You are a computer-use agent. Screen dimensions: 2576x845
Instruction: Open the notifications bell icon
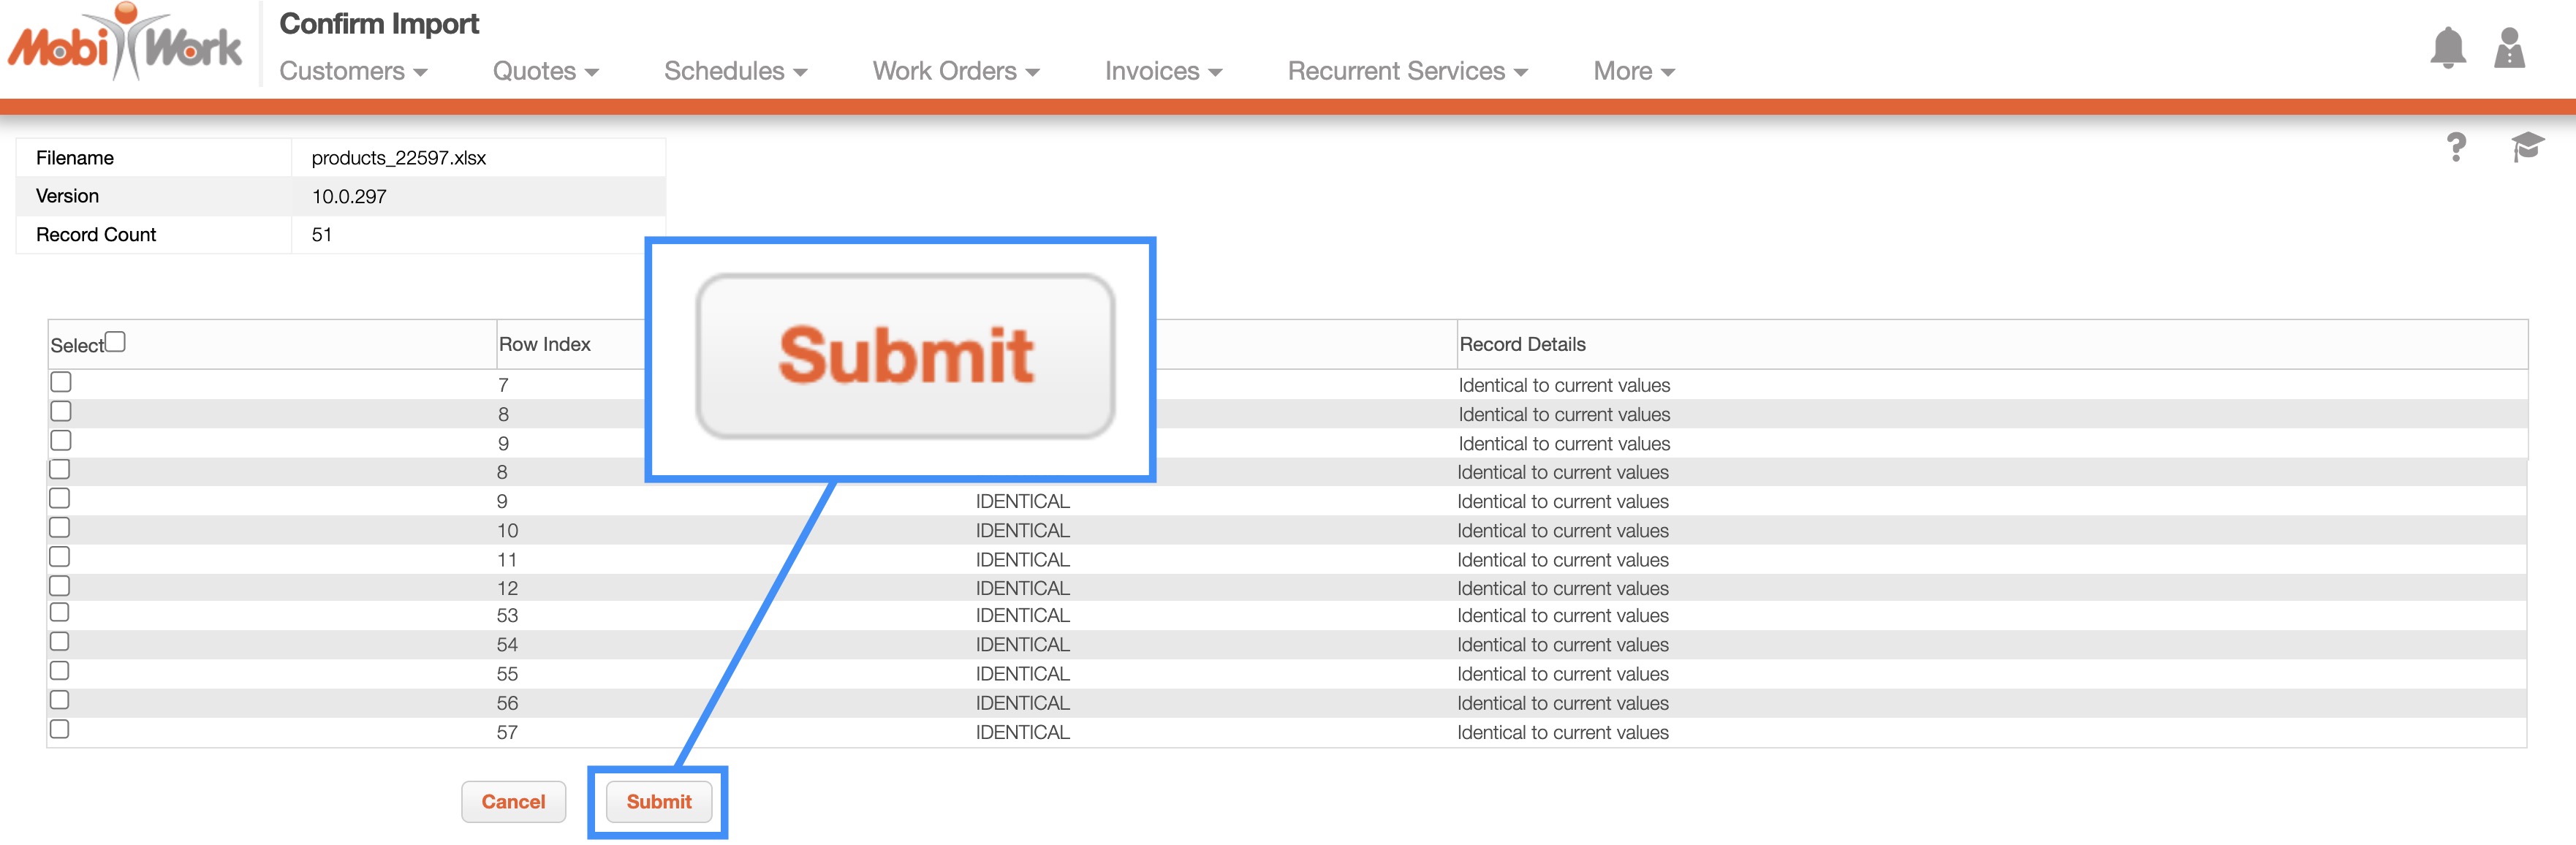[x=2447, y=48]
